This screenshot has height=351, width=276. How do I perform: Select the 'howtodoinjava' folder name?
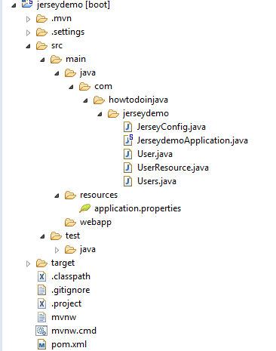point(138,100)
